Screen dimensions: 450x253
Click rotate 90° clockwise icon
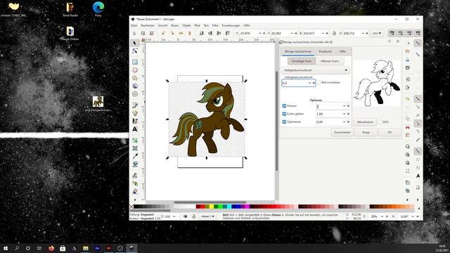[172, 33]
